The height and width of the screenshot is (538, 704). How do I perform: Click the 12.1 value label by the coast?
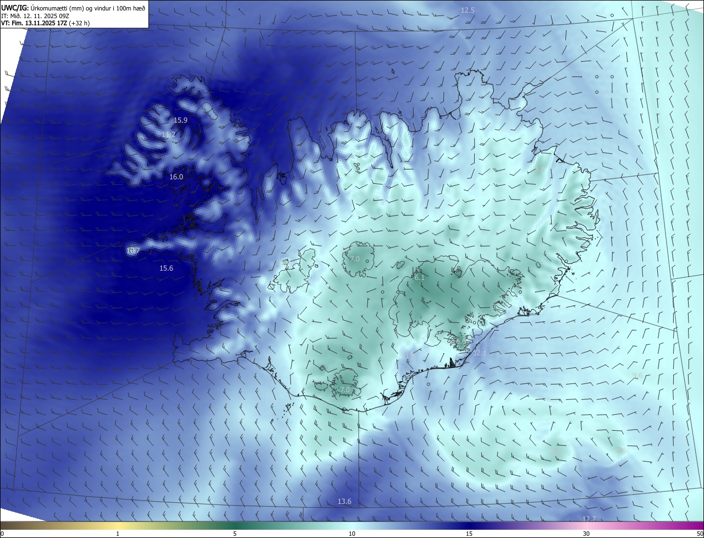tap(480, 353)
